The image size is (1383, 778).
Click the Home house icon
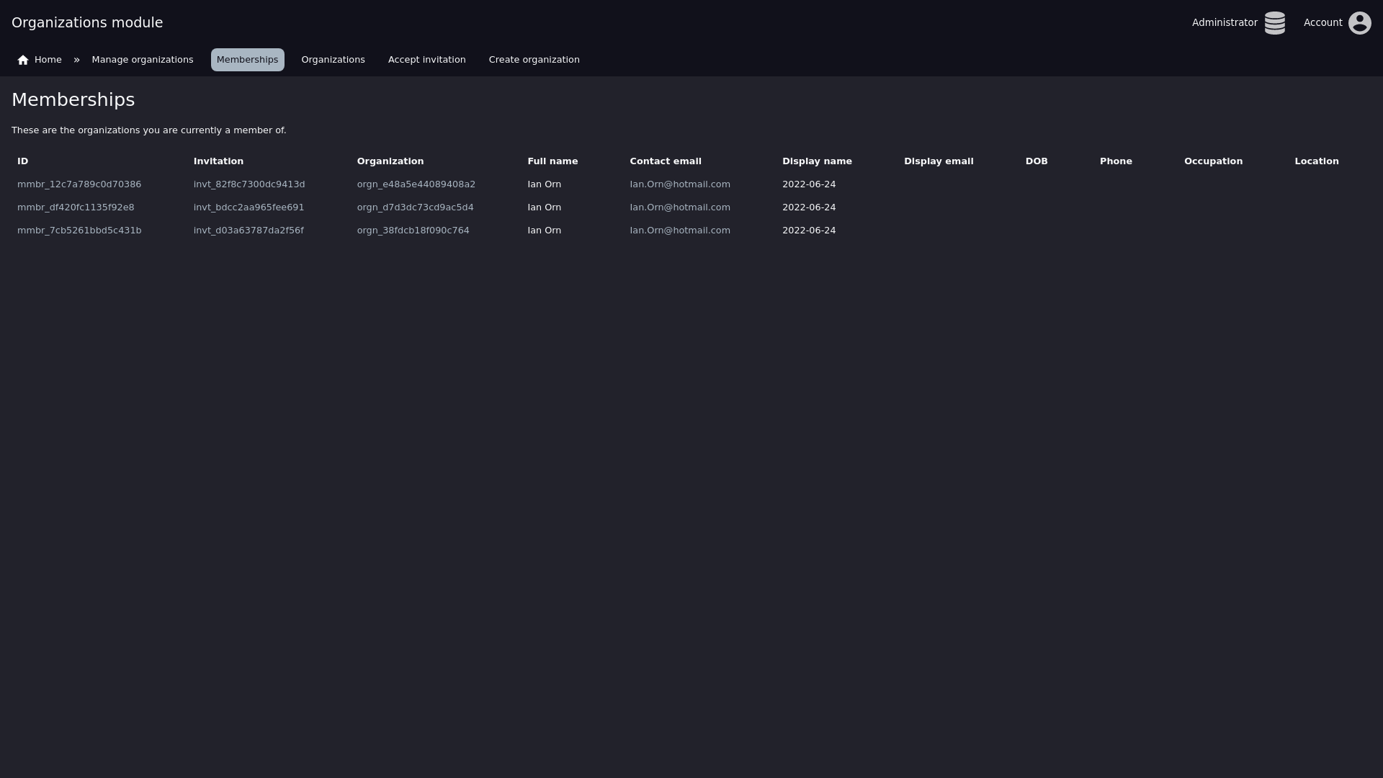point(23,60)
